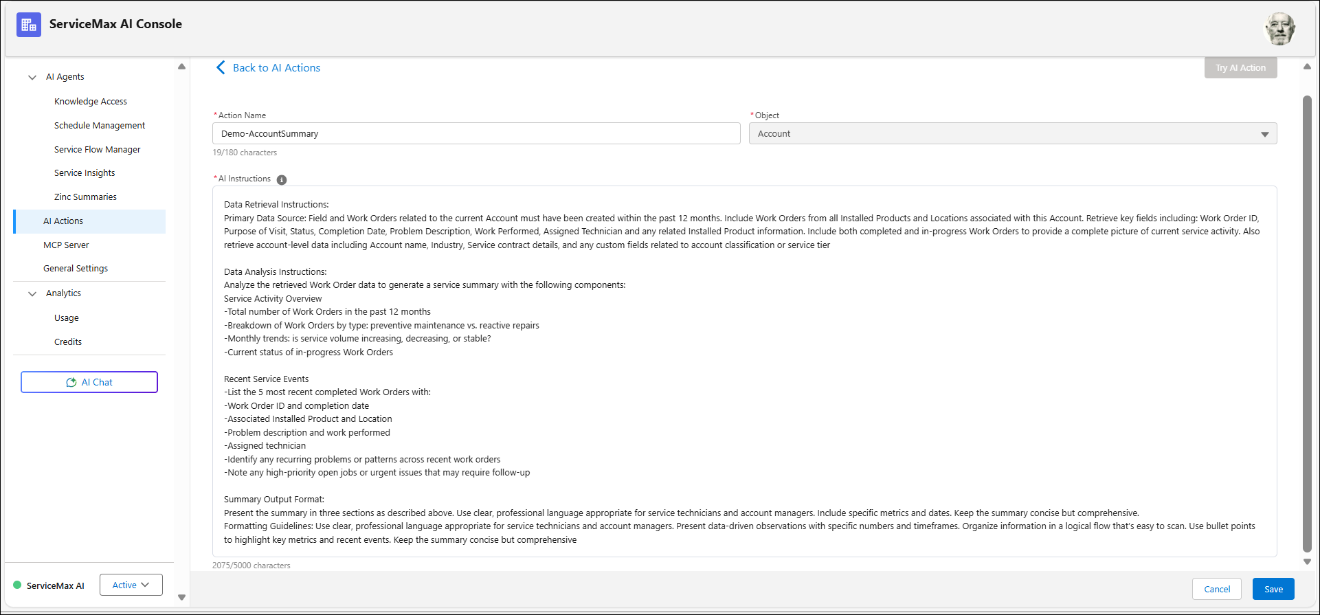Click the 'Recent Service Events' heading line
This screenshot has height=615, width=1320.
pyautogui.click(x=266, y=379)
